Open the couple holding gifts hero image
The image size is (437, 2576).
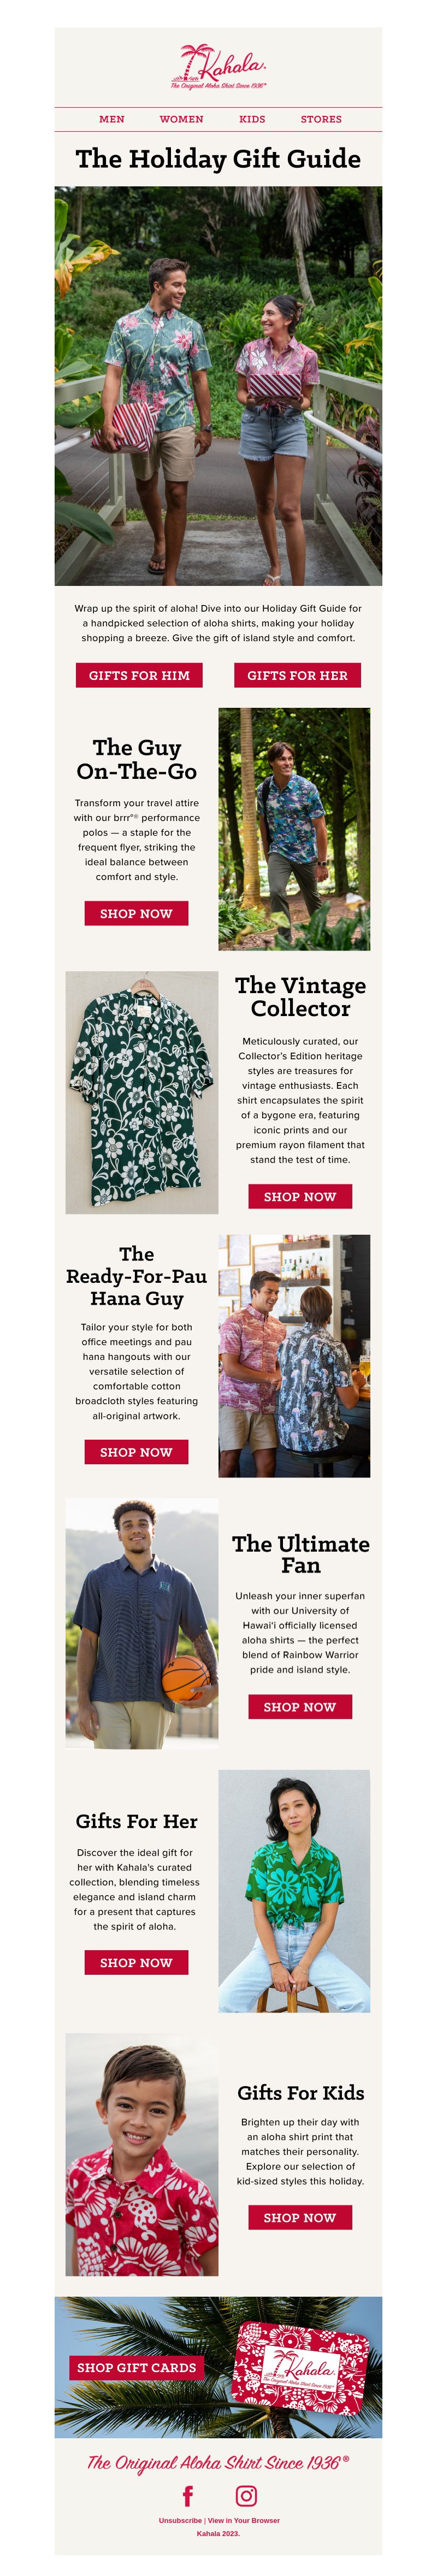[x=218, y=386]
